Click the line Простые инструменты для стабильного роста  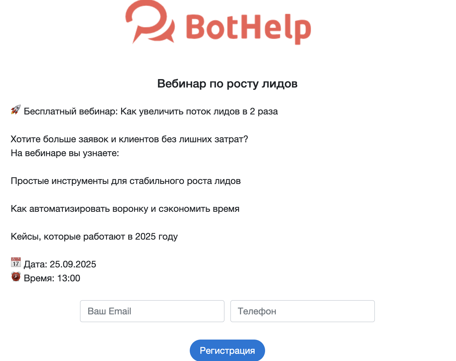[125, 181]
